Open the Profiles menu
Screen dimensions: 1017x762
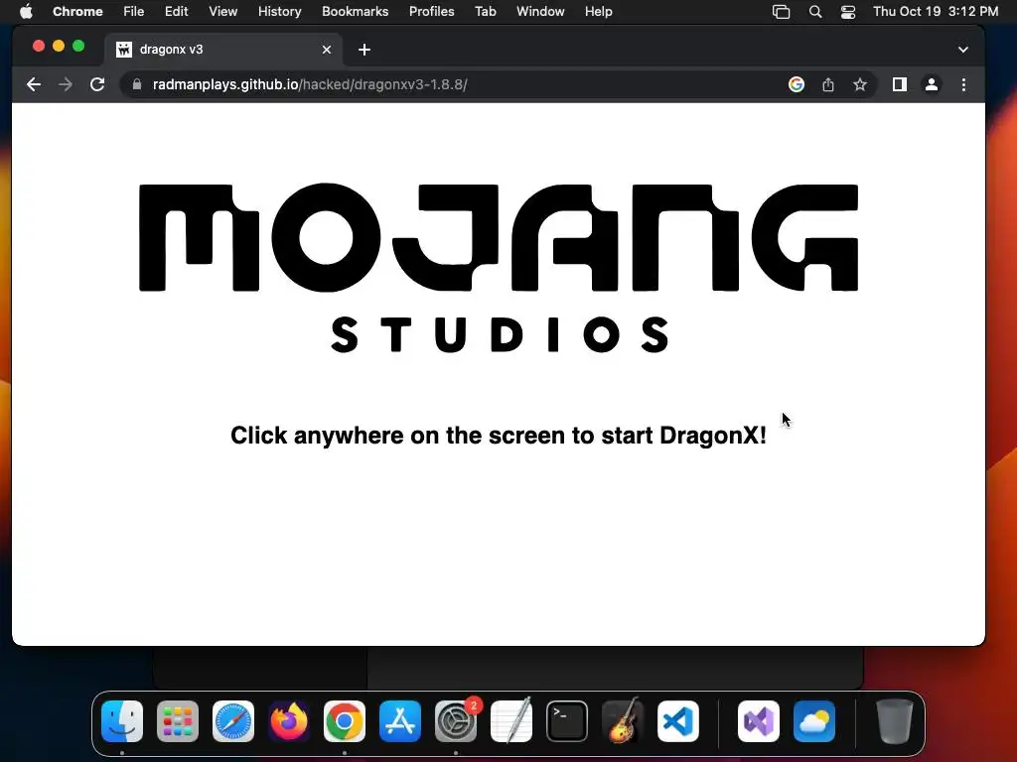[431, 12]
